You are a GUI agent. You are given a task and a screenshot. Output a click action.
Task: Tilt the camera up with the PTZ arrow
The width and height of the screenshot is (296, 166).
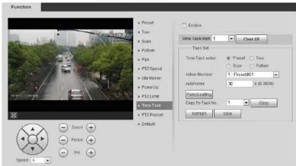pyautogui.click(x=33, y=129)
